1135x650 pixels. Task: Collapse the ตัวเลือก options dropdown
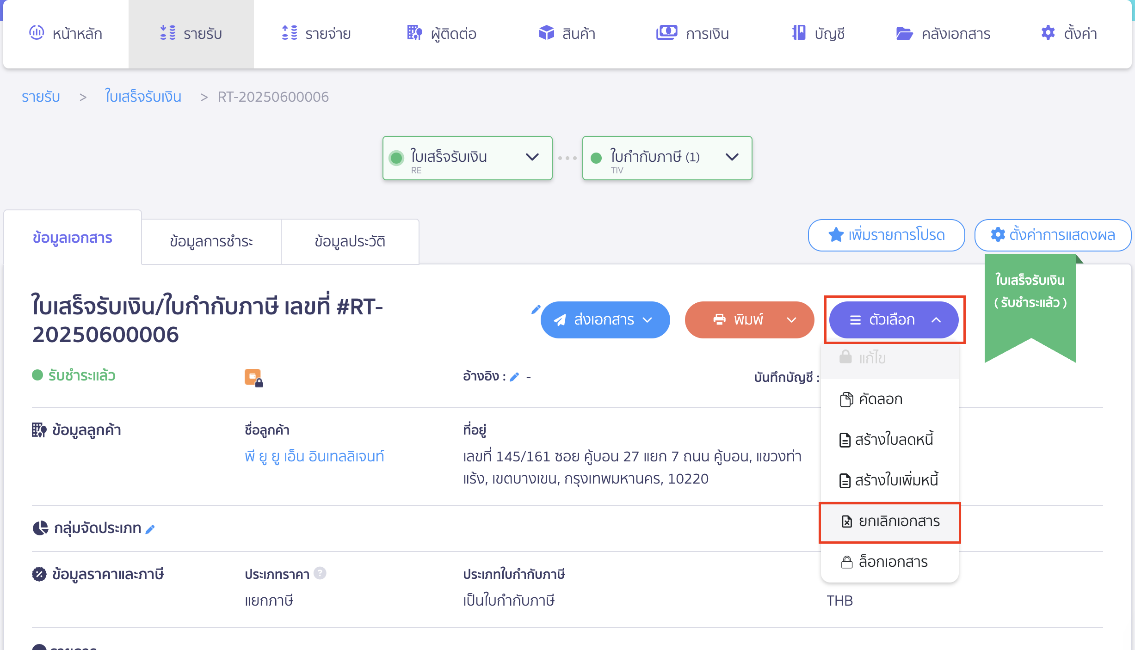[x=894, y=320]
